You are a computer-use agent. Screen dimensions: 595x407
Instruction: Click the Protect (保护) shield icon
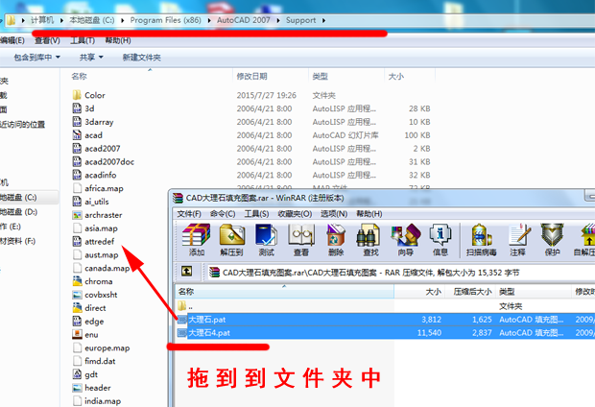tap(552, 240)
